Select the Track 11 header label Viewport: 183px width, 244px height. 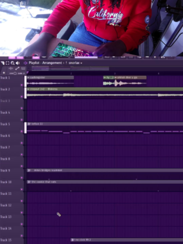(6, 194)
